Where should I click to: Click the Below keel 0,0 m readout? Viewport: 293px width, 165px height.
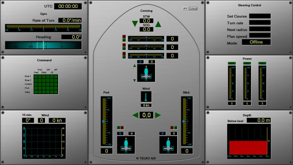click(259, 120)
